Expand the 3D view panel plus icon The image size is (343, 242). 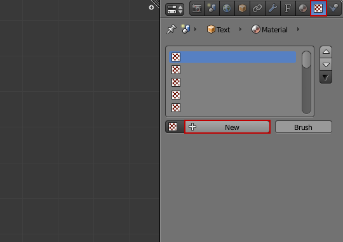coord(151,8)
